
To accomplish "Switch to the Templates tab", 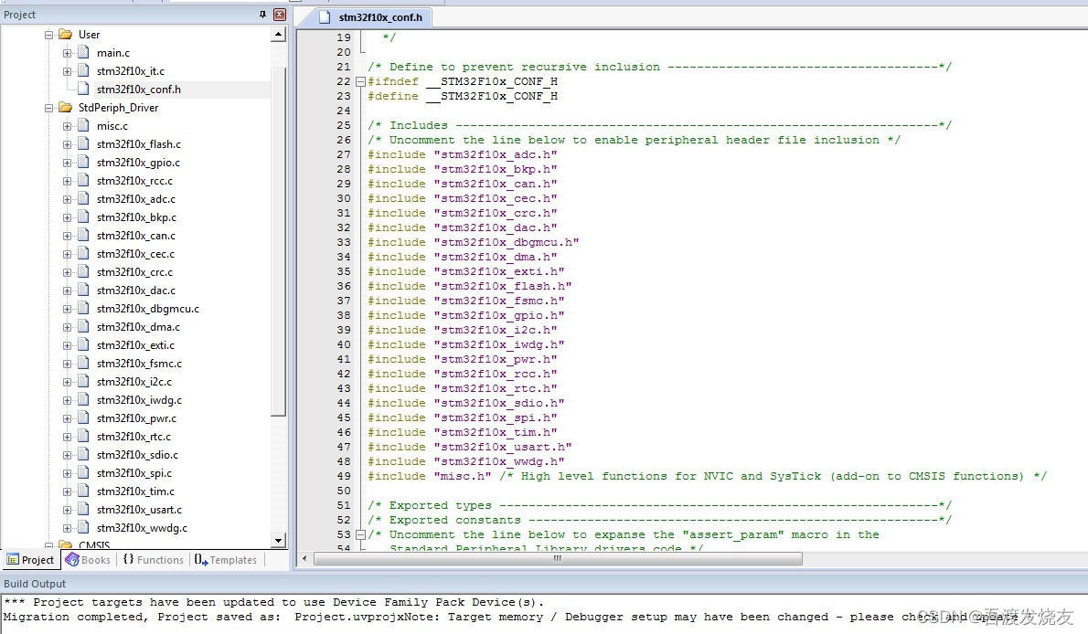I will tap(226, 560).
